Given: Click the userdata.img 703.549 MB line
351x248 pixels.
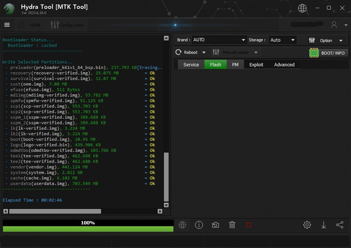Looking at the screenshot, I should click(80, 183).
